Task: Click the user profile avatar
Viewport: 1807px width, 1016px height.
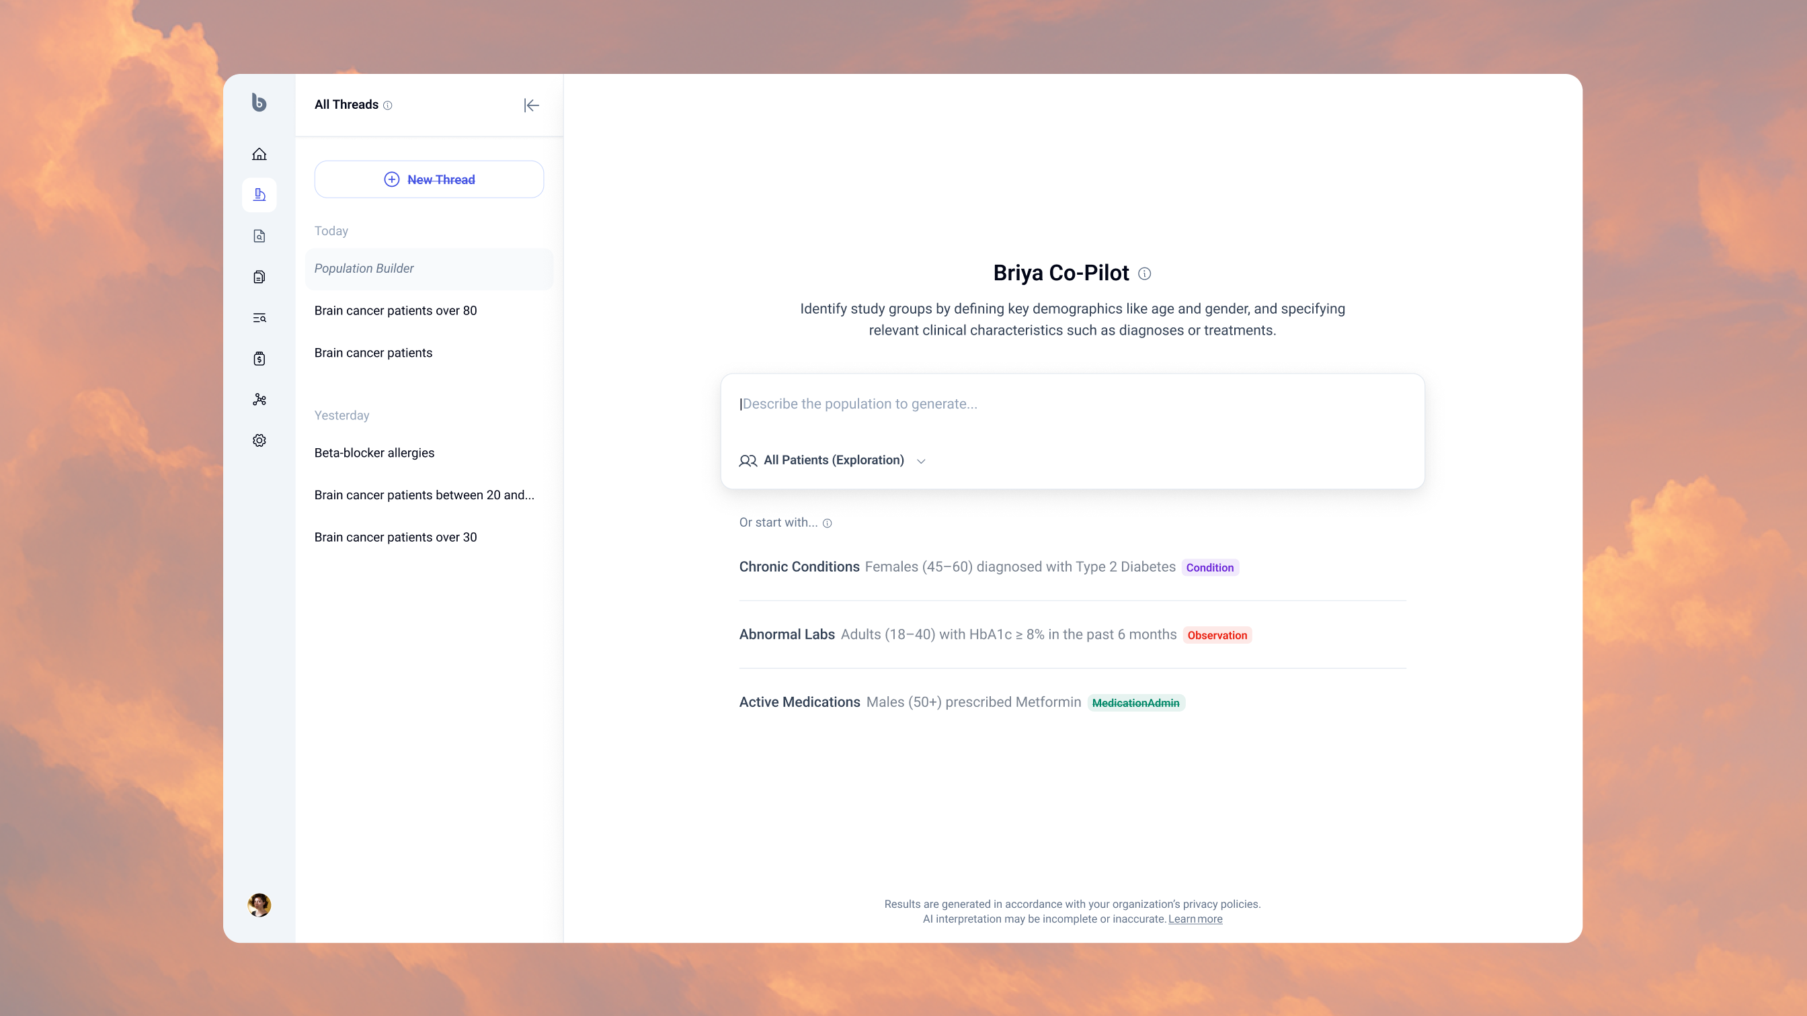Action: point(259,904)
